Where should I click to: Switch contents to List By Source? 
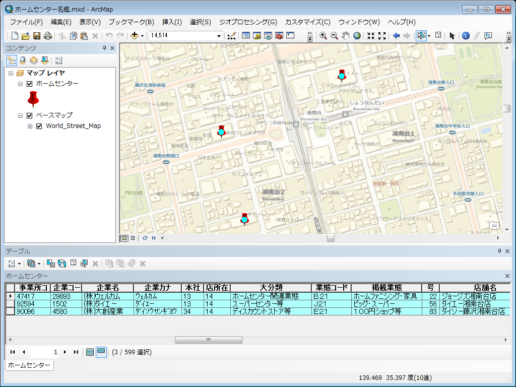tap(22, 60)
